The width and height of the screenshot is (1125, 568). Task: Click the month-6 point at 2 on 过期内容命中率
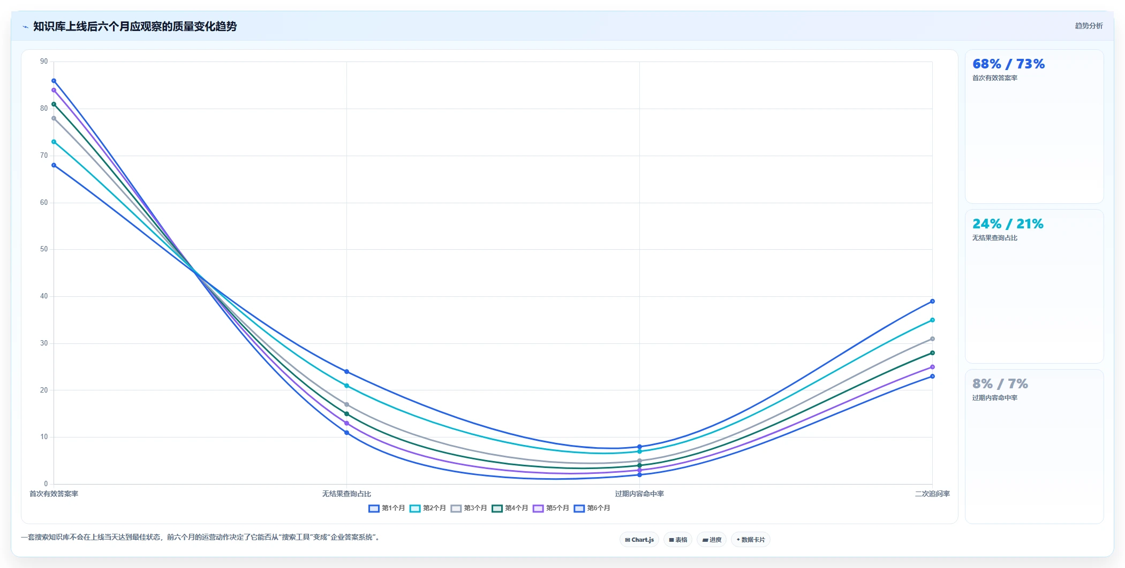pyautogui.click(x=639, y=475)
